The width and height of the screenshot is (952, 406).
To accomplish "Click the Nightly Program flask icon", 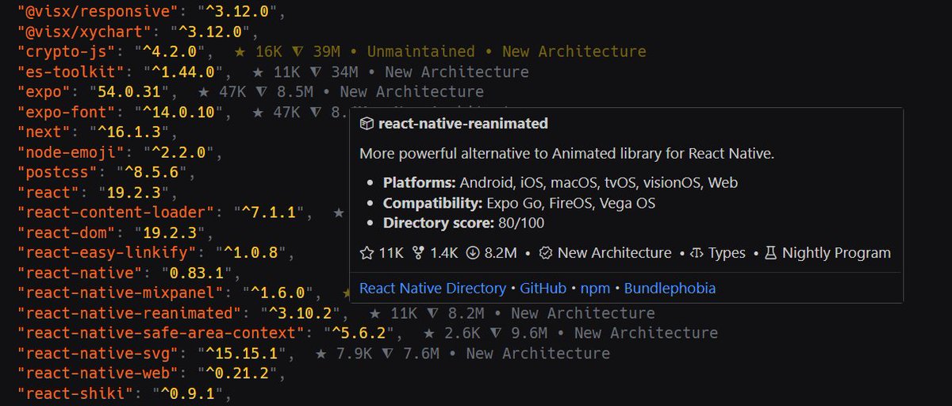I will coord(770,253).
